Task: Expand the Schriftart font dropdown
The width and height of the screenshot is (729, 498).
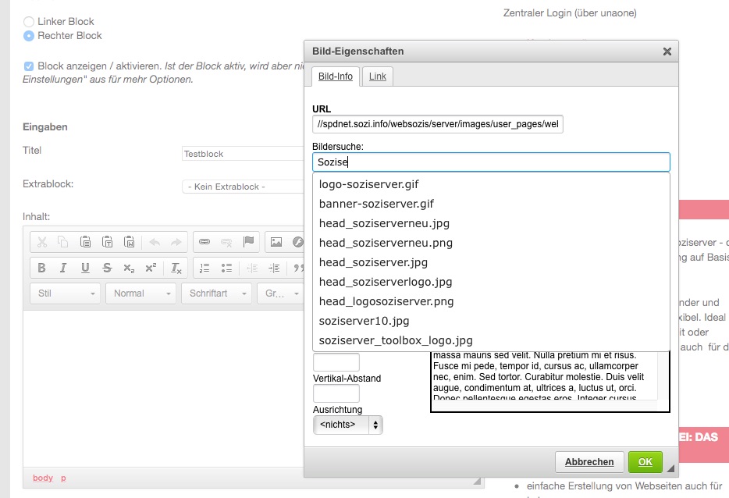Action: (217, 293)
